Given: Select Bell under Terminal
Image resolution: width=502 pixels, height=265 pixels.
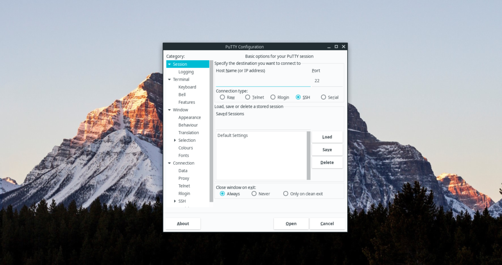Looking at the screenshot, I should pyautogui.click(x=182, y=94).
